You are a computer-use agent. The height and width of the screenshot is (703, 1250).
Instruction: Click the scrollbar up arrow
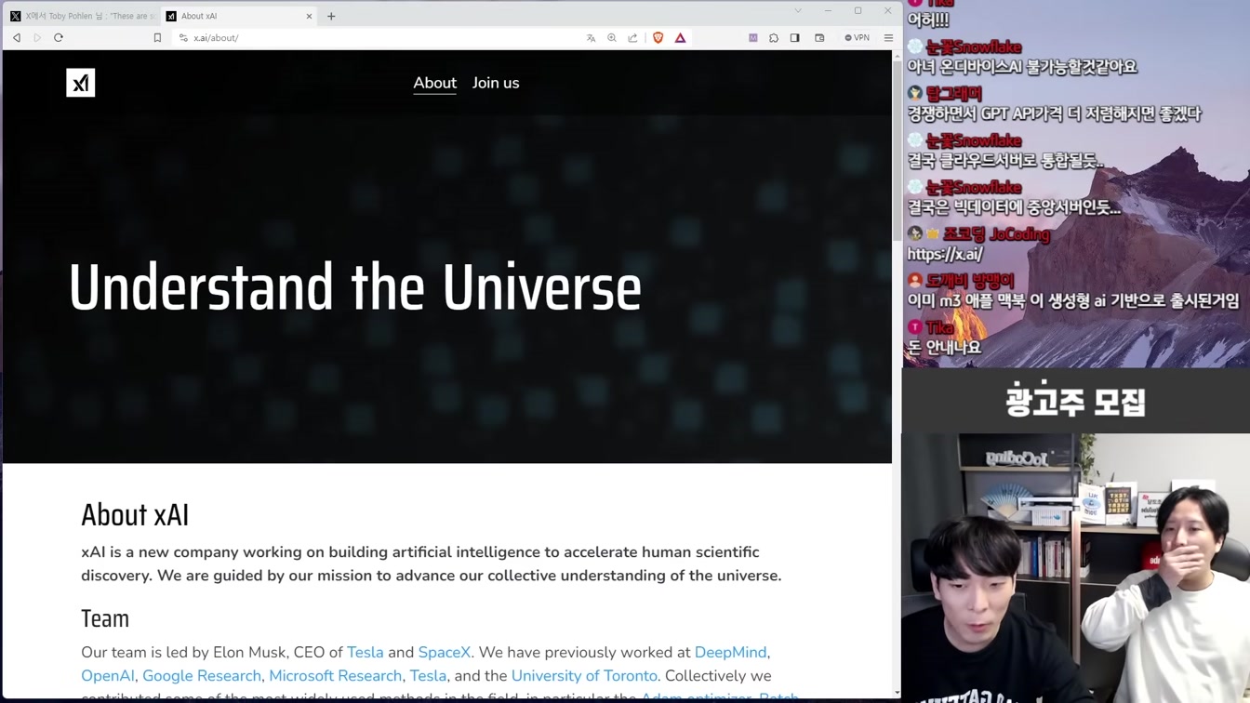(x=897, y=55)
